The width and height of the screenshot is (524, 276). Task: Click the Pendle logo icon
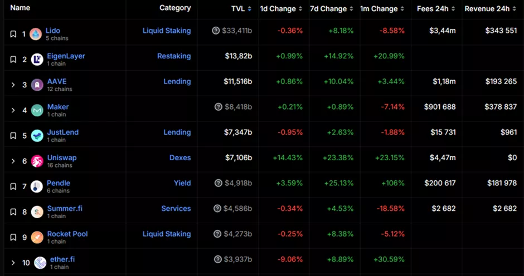coord(37,186)
